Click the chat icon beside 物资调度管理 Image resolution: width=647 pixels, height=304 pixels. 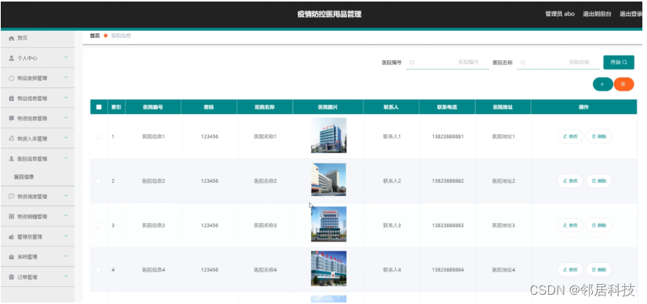coord(12,197)
